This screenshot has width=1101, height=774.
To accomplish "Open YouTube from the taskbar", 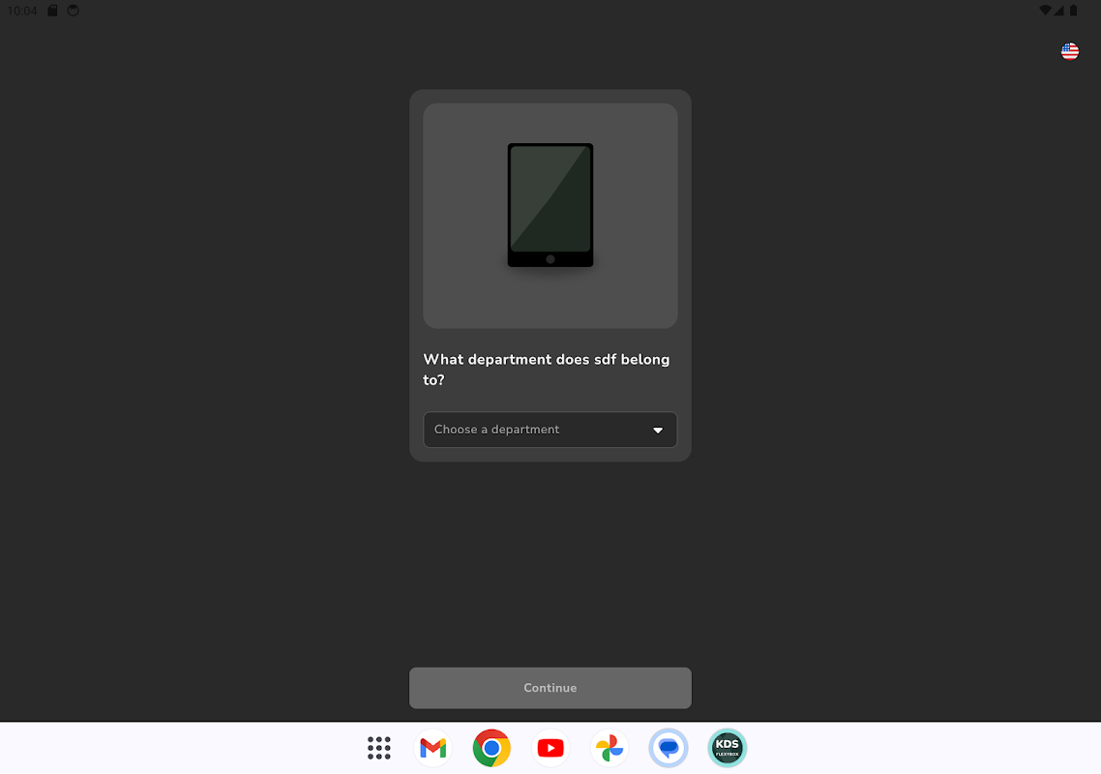I will coord(550,748).
